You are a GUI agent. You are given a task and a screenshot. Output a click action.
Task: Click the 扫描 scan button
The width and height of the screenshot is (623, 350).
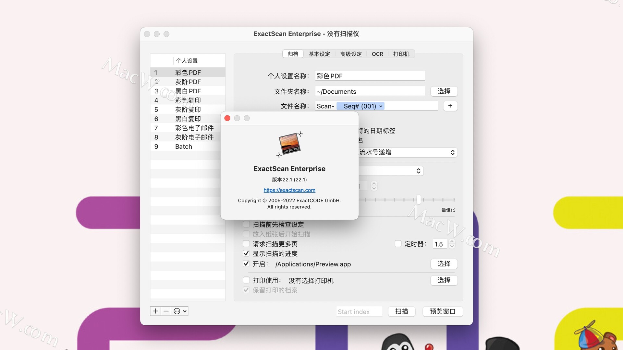tap(402, 311)
